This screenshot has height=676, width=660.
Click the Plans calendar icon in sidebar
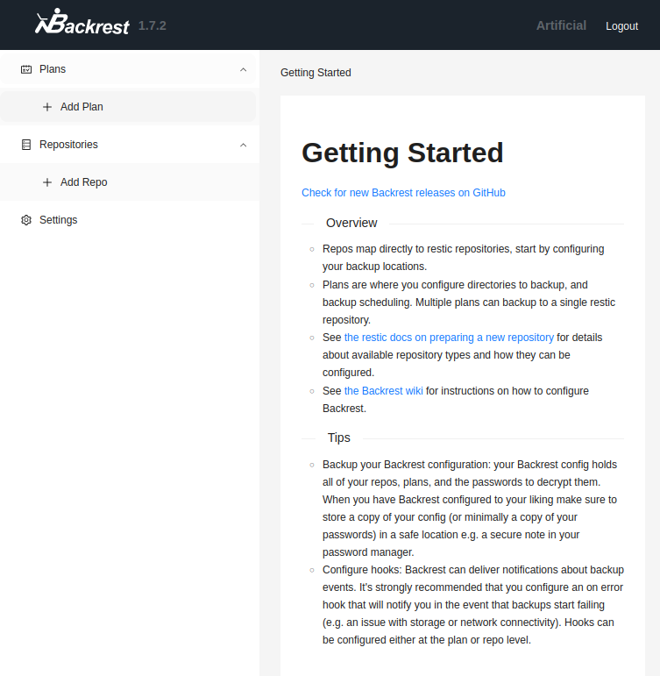point(26,69)
